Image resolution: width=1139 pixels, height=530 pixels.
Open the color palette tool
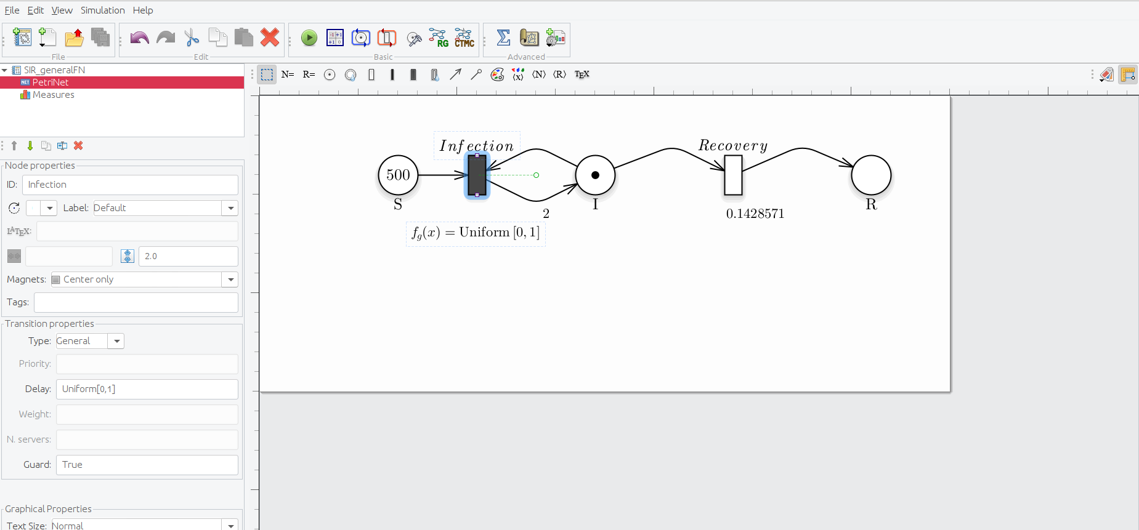[497, 75]
